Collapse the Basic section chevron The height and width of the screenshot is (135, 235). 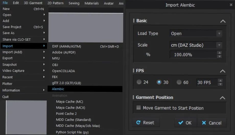coord(223,21)
